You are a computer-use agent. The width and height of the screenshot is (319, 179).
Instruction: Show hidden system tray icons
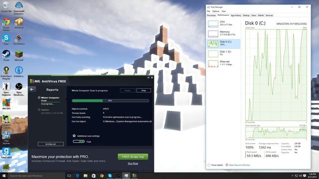coord(293,176)
